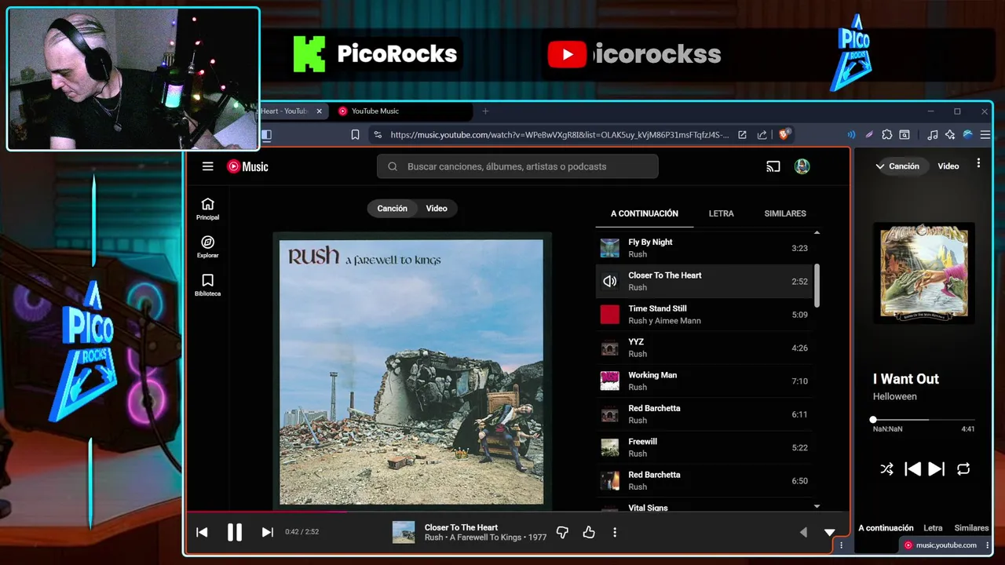Viewport: 1005px width, 565px height.
Task: Switch to Video mode in main player
Action: pyautogui.click(x=437, y=209)
